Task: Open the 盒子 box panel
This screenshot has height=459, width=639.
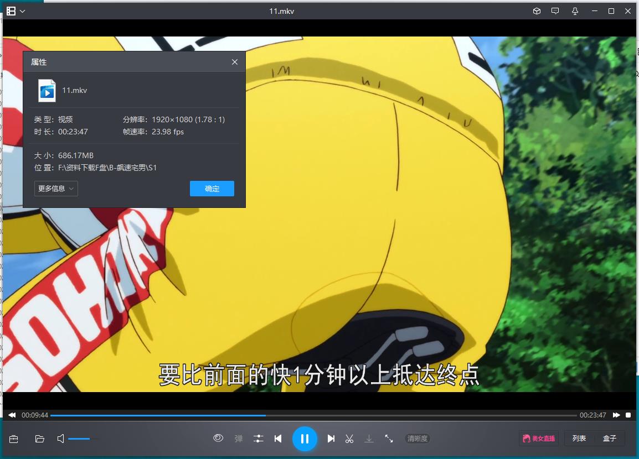Action: tap(610, 439)
